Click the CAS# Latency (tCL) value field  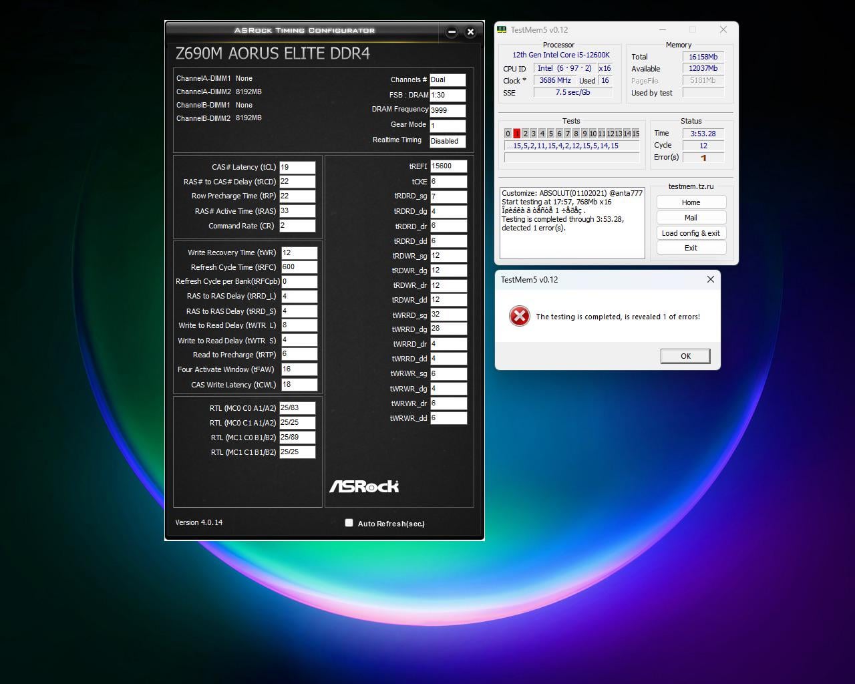(x=297, y=167)
